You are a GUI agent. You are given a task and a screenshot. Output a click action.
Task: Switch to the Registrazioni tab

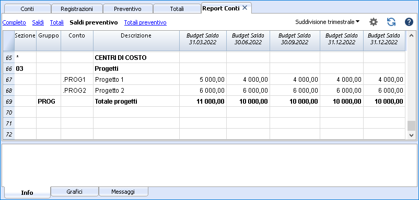point(77,9)
